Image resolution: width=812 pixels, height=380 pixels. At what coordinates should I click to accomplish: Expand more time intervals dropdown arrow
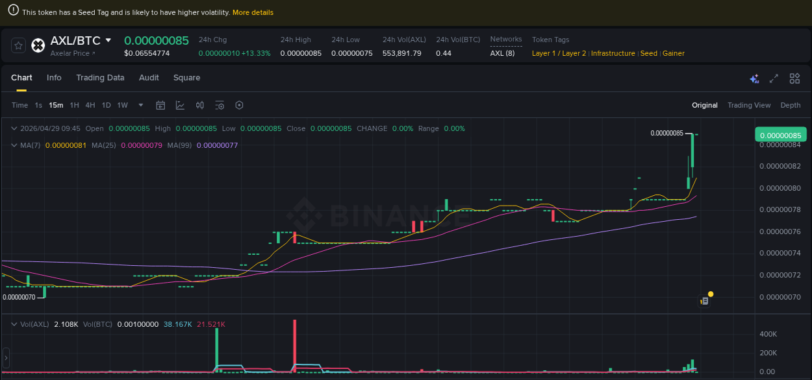[141, 105]
